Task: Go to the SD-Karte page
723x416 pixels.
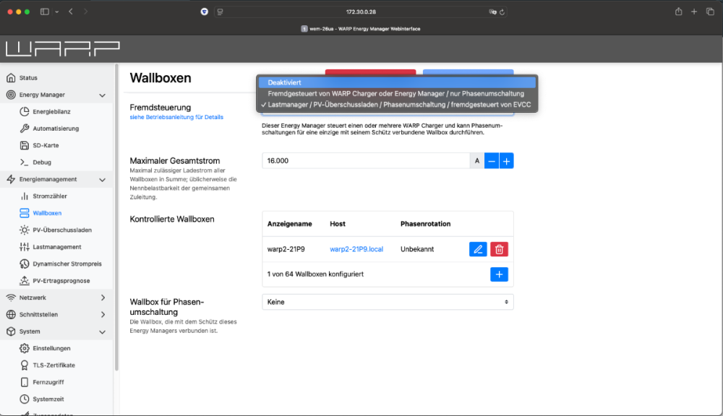Action: click(x=46, y=145)
